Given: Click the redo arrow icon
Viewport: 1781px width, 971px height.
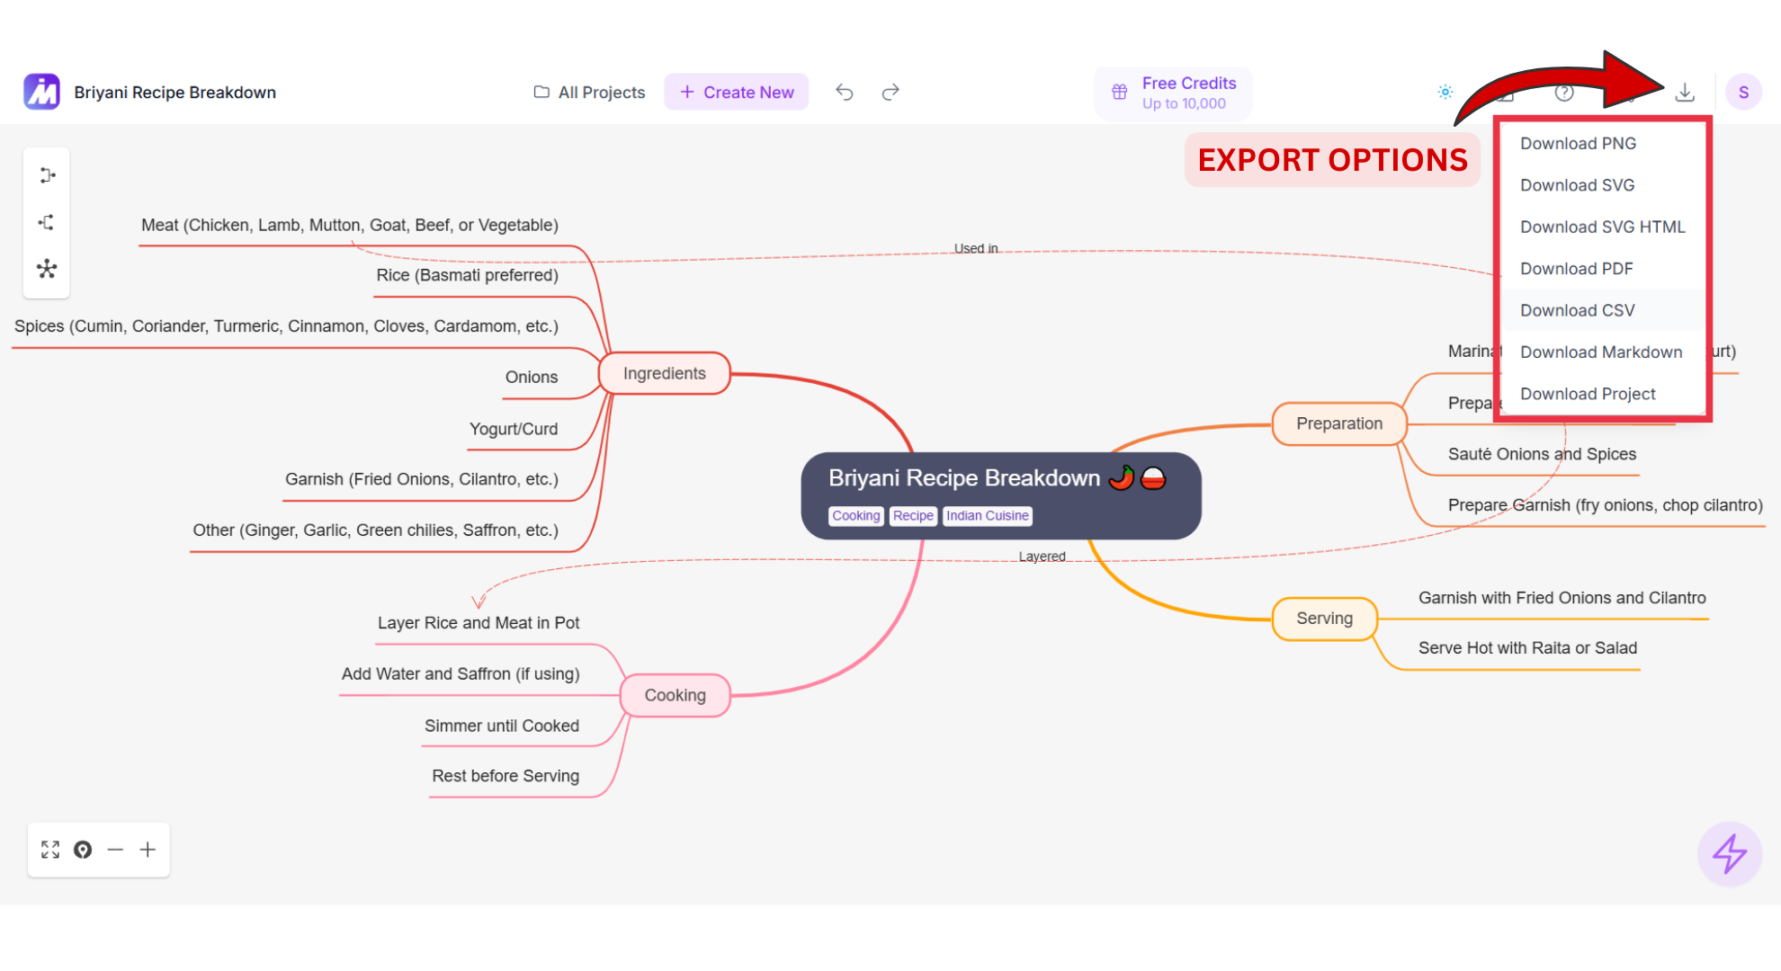Looking at the screenshot, I should tap(890, 93).
